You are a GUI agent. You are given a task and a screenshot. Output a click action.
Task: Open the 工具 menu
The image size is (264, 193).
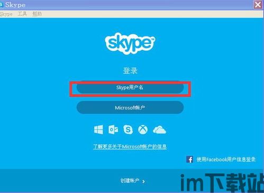pos(22,14)
